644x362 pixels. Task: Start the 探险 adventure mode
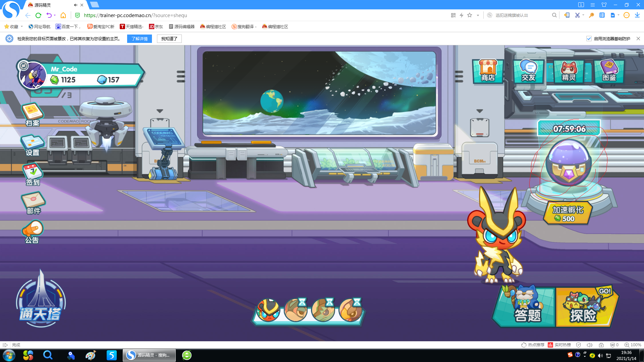tap(586, 307)
